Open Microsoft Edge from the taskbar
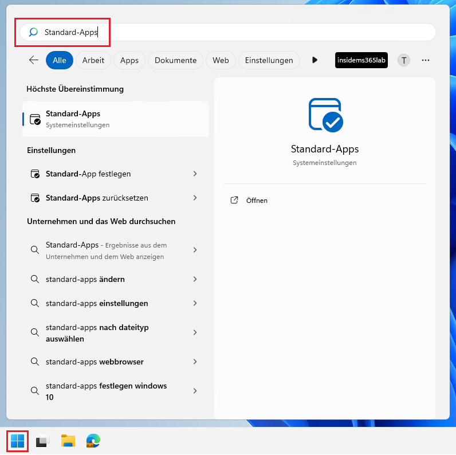456x455 pixels. [93, 441]
